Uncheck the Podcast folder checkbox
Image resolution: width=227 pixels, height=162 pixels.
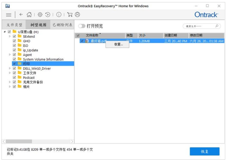[15, 78]
